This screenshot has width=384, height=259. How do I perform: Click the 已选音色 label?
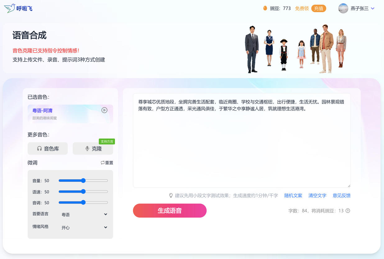(x=39, y=97)
